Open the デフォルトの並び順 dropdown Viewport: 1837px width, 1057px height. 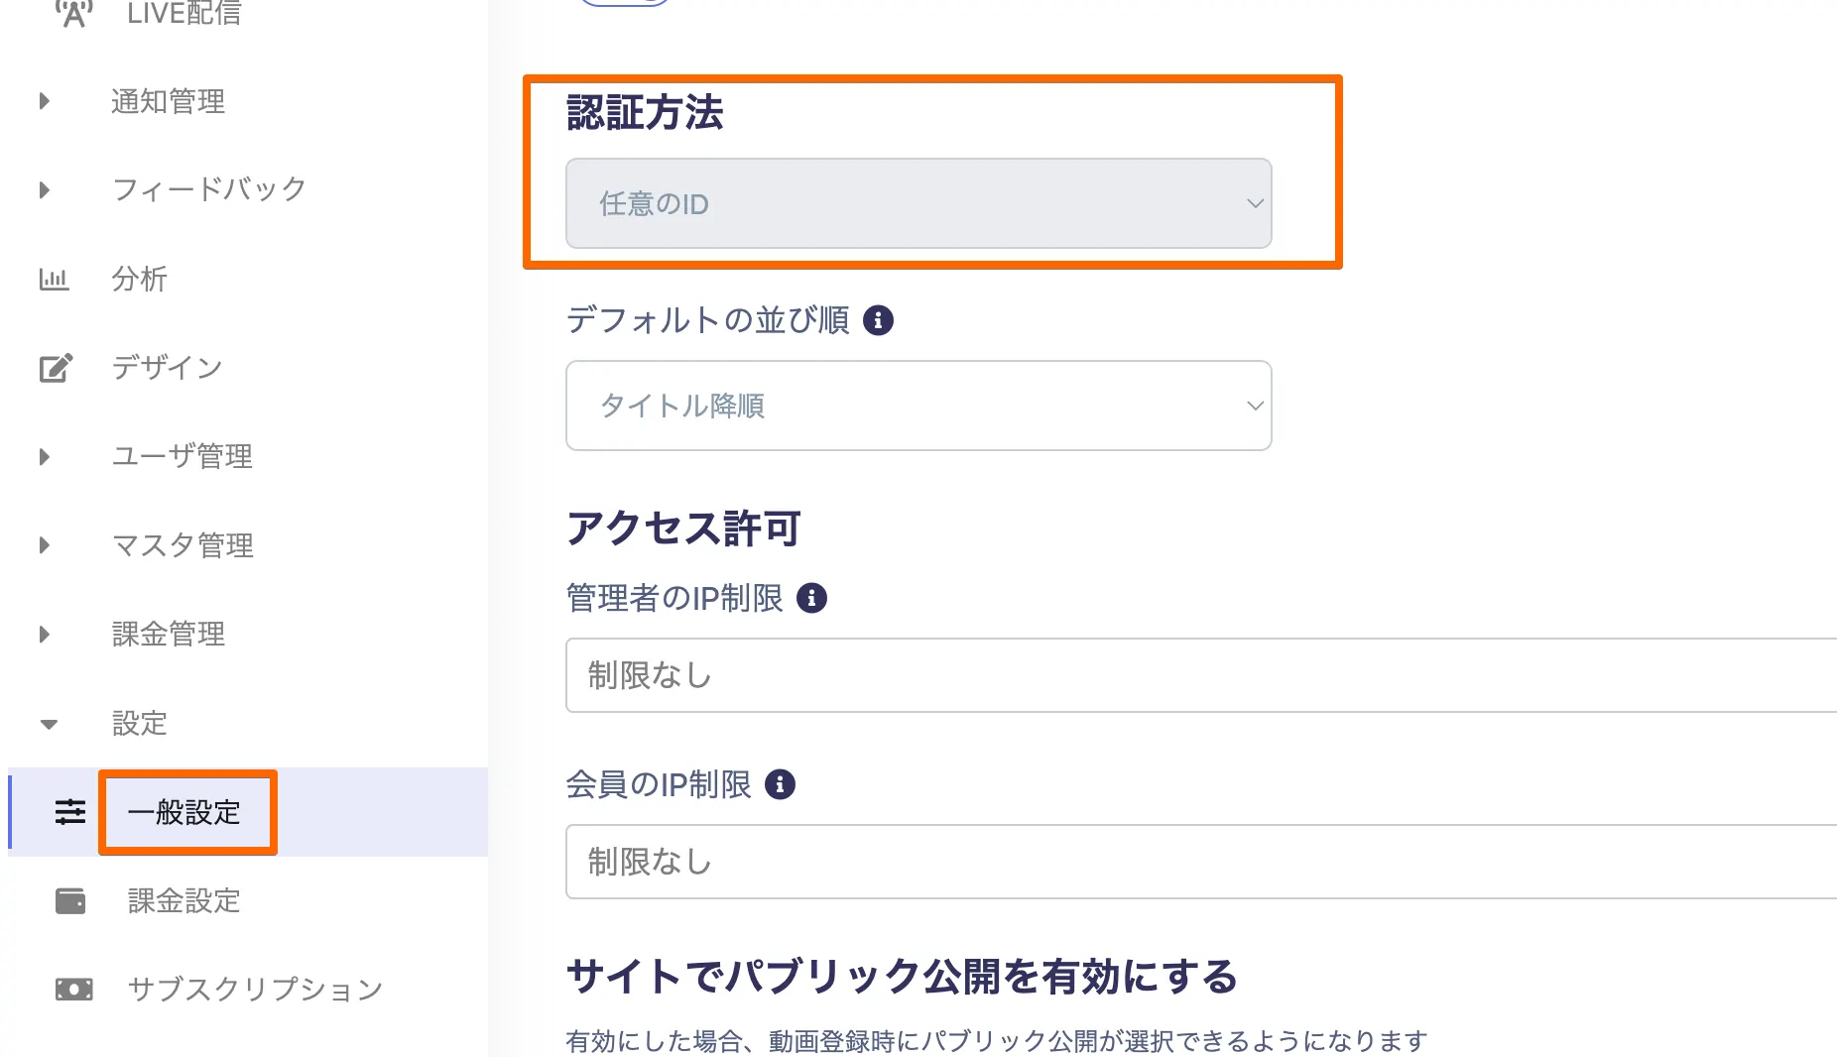pos(918,406)
